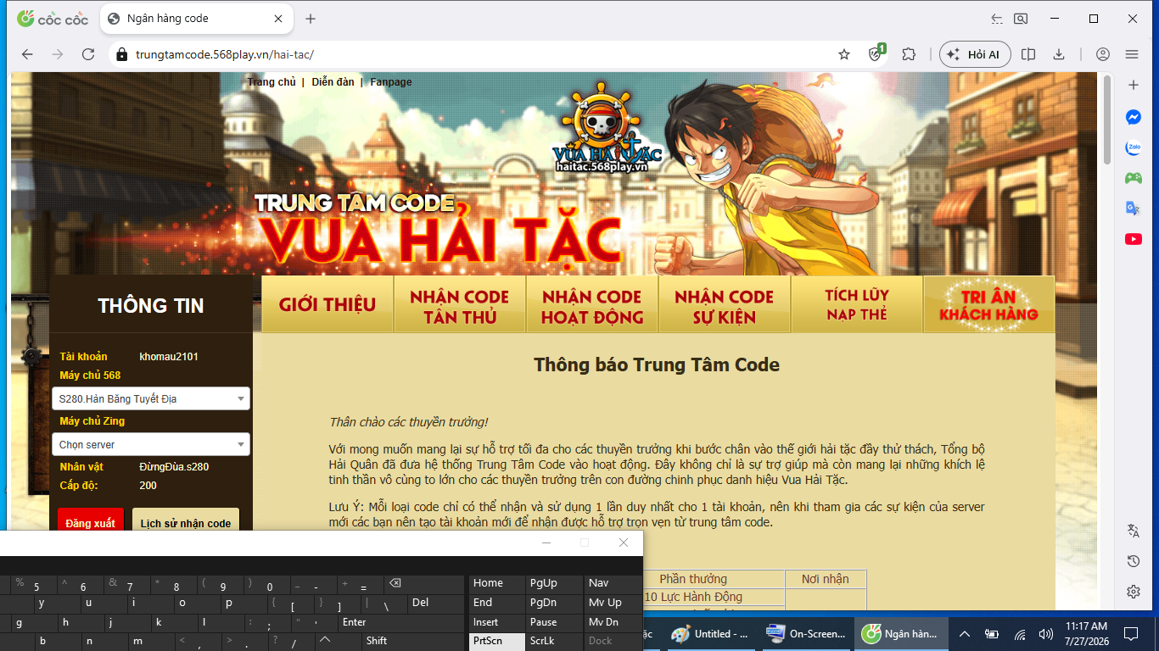Open the Máy chủ Zing Chọn server dropdown
The image size is (1159, 651).
point(151,444)
